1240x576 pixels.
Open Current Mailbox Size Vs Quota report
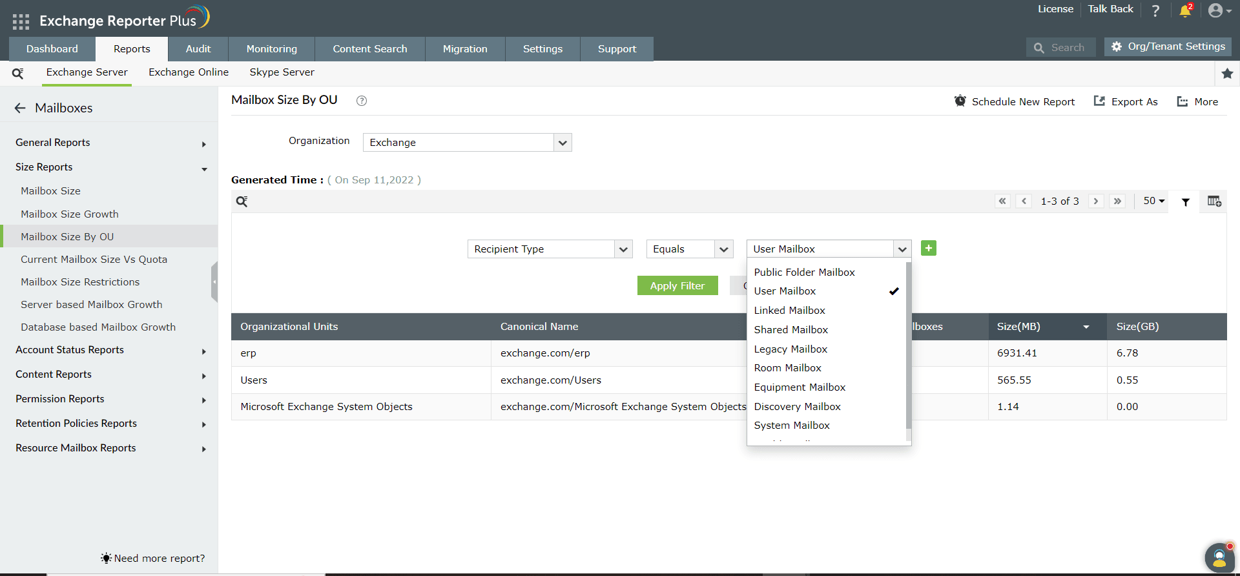[x=94, y=260]
